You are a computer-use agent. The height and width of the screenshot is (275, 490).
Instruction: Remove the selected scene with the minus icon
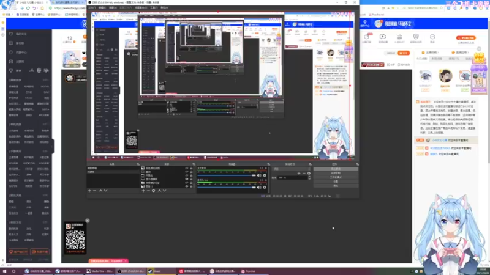[x=95, y=191]
